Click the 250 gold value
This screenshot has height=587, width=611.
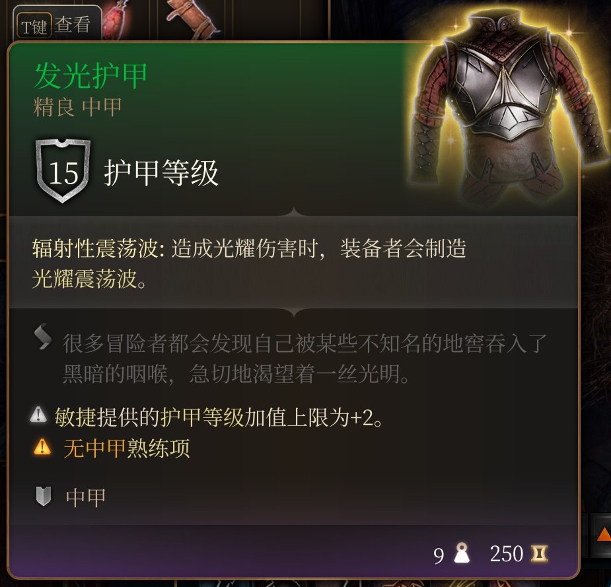(x=506, y=553)
